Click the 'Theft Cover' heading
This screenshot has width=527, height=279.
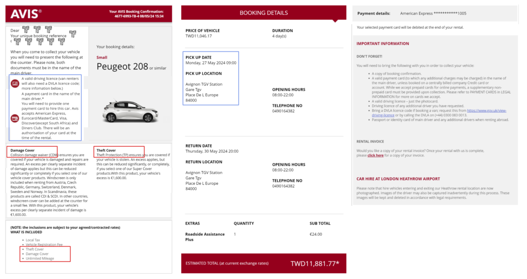coord(106,150)
